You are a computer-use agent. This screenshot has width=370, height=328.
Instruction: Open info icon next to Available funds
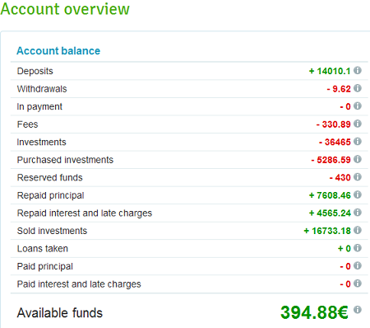click(x=358, y=310)
